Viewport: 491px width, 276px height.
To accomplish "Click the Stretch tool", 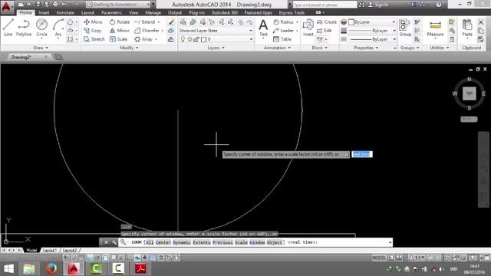I will tap(94, 39).
